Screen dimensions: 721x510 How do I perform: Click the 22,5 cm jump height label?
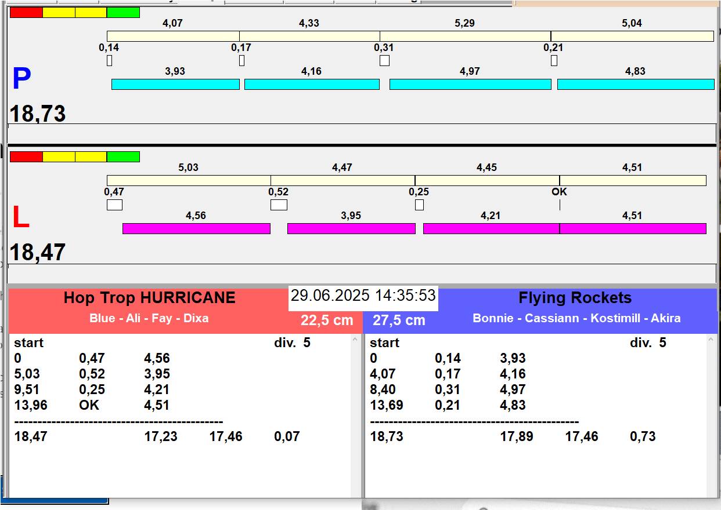[x=327, y=320]
